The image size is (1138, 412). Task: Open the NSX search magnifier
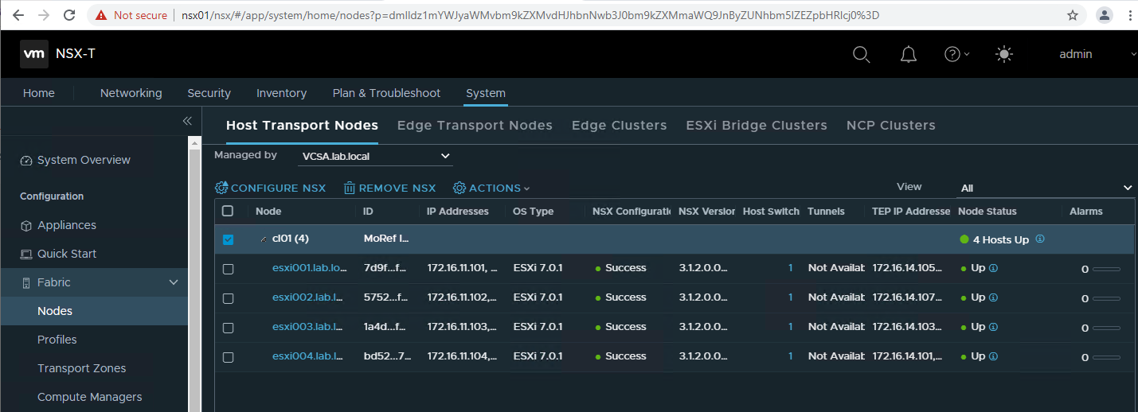861,54
